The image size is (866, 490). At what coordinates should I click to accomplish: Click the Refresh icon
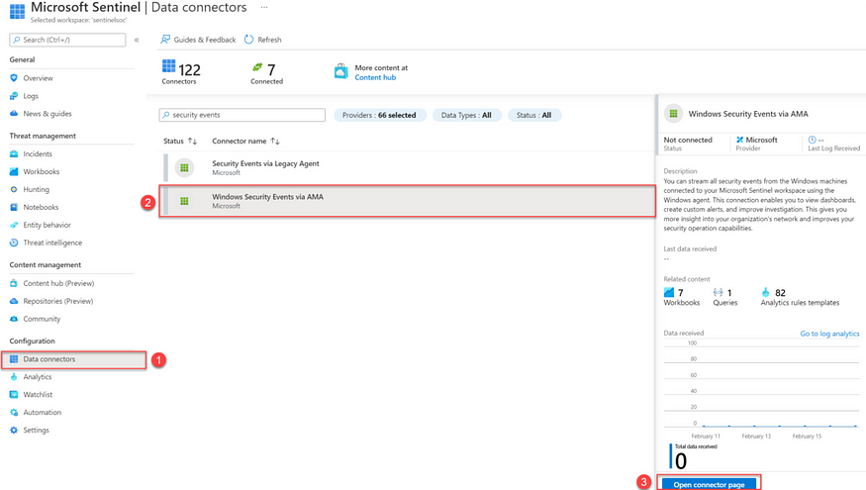248,40
